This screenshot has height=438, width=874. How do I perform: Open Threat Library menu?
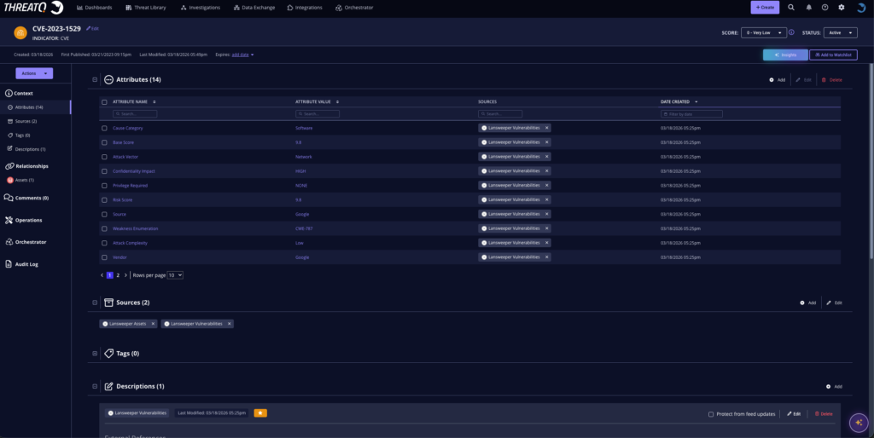click(x=146, y=8)
